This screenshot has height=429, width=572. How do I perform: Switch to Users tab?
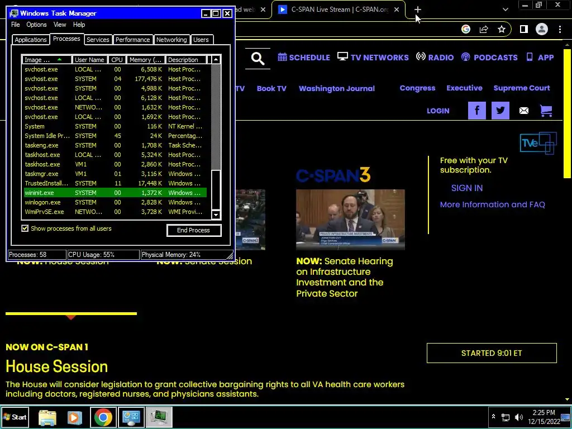click(201, 40)
